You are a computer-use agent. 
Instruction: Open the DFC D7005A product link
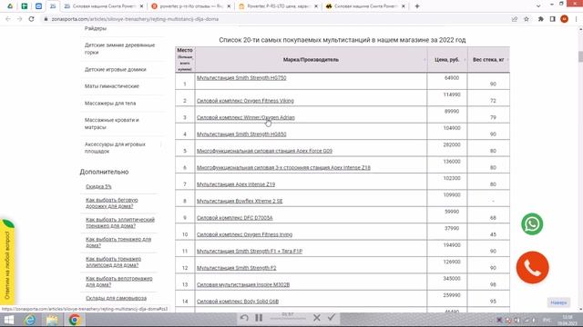pyautogui.click(x=234, y=218)
